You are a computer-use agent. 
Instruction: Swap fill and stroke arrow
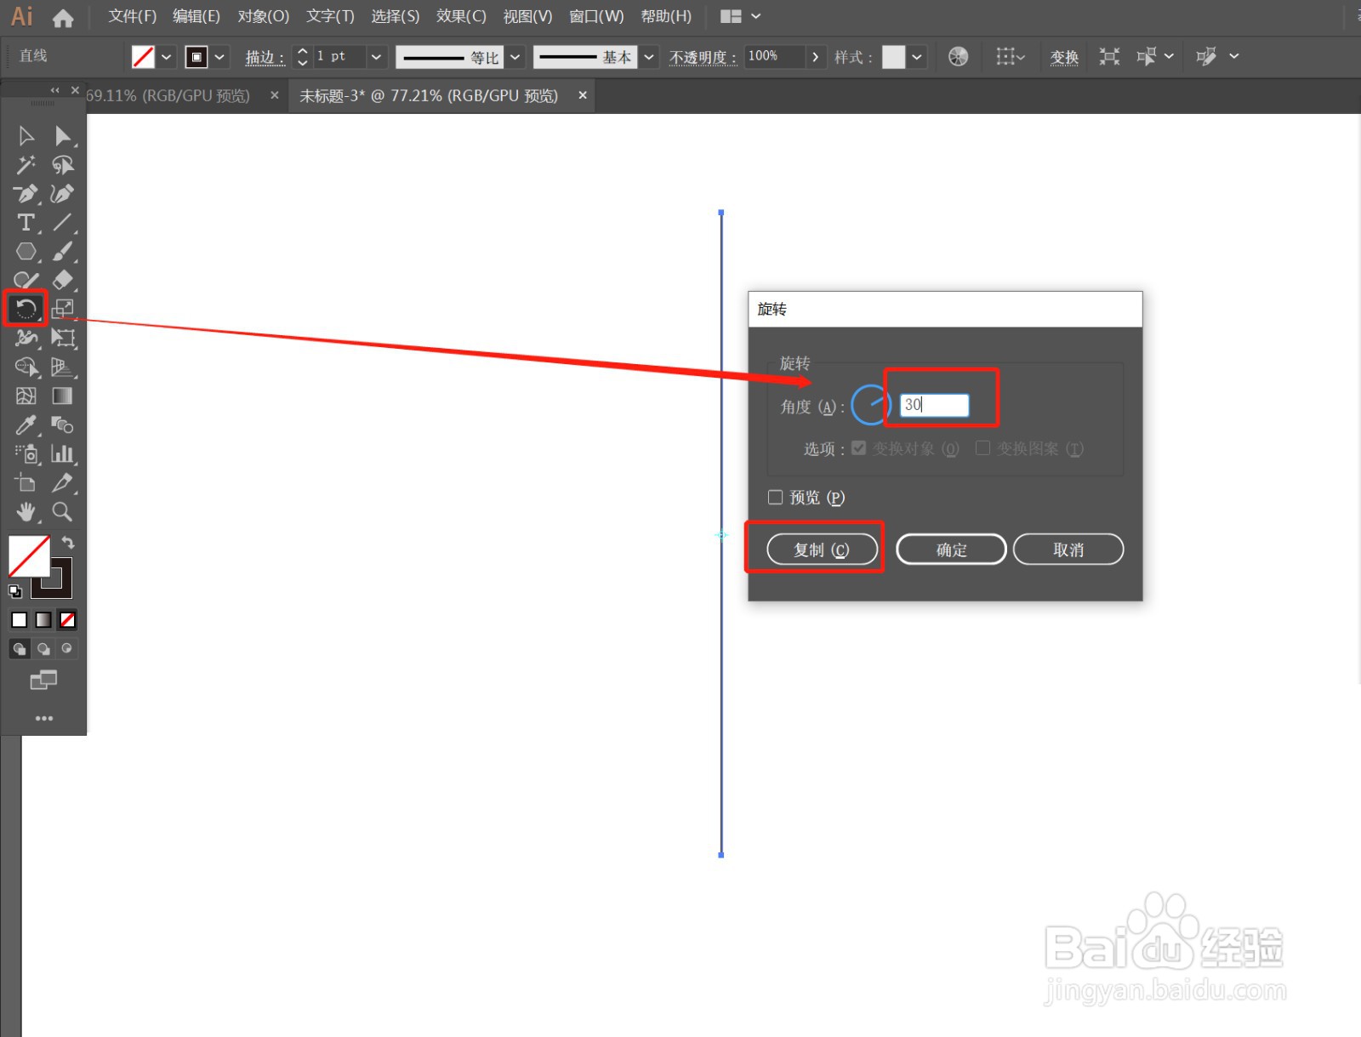click(68, 543)
